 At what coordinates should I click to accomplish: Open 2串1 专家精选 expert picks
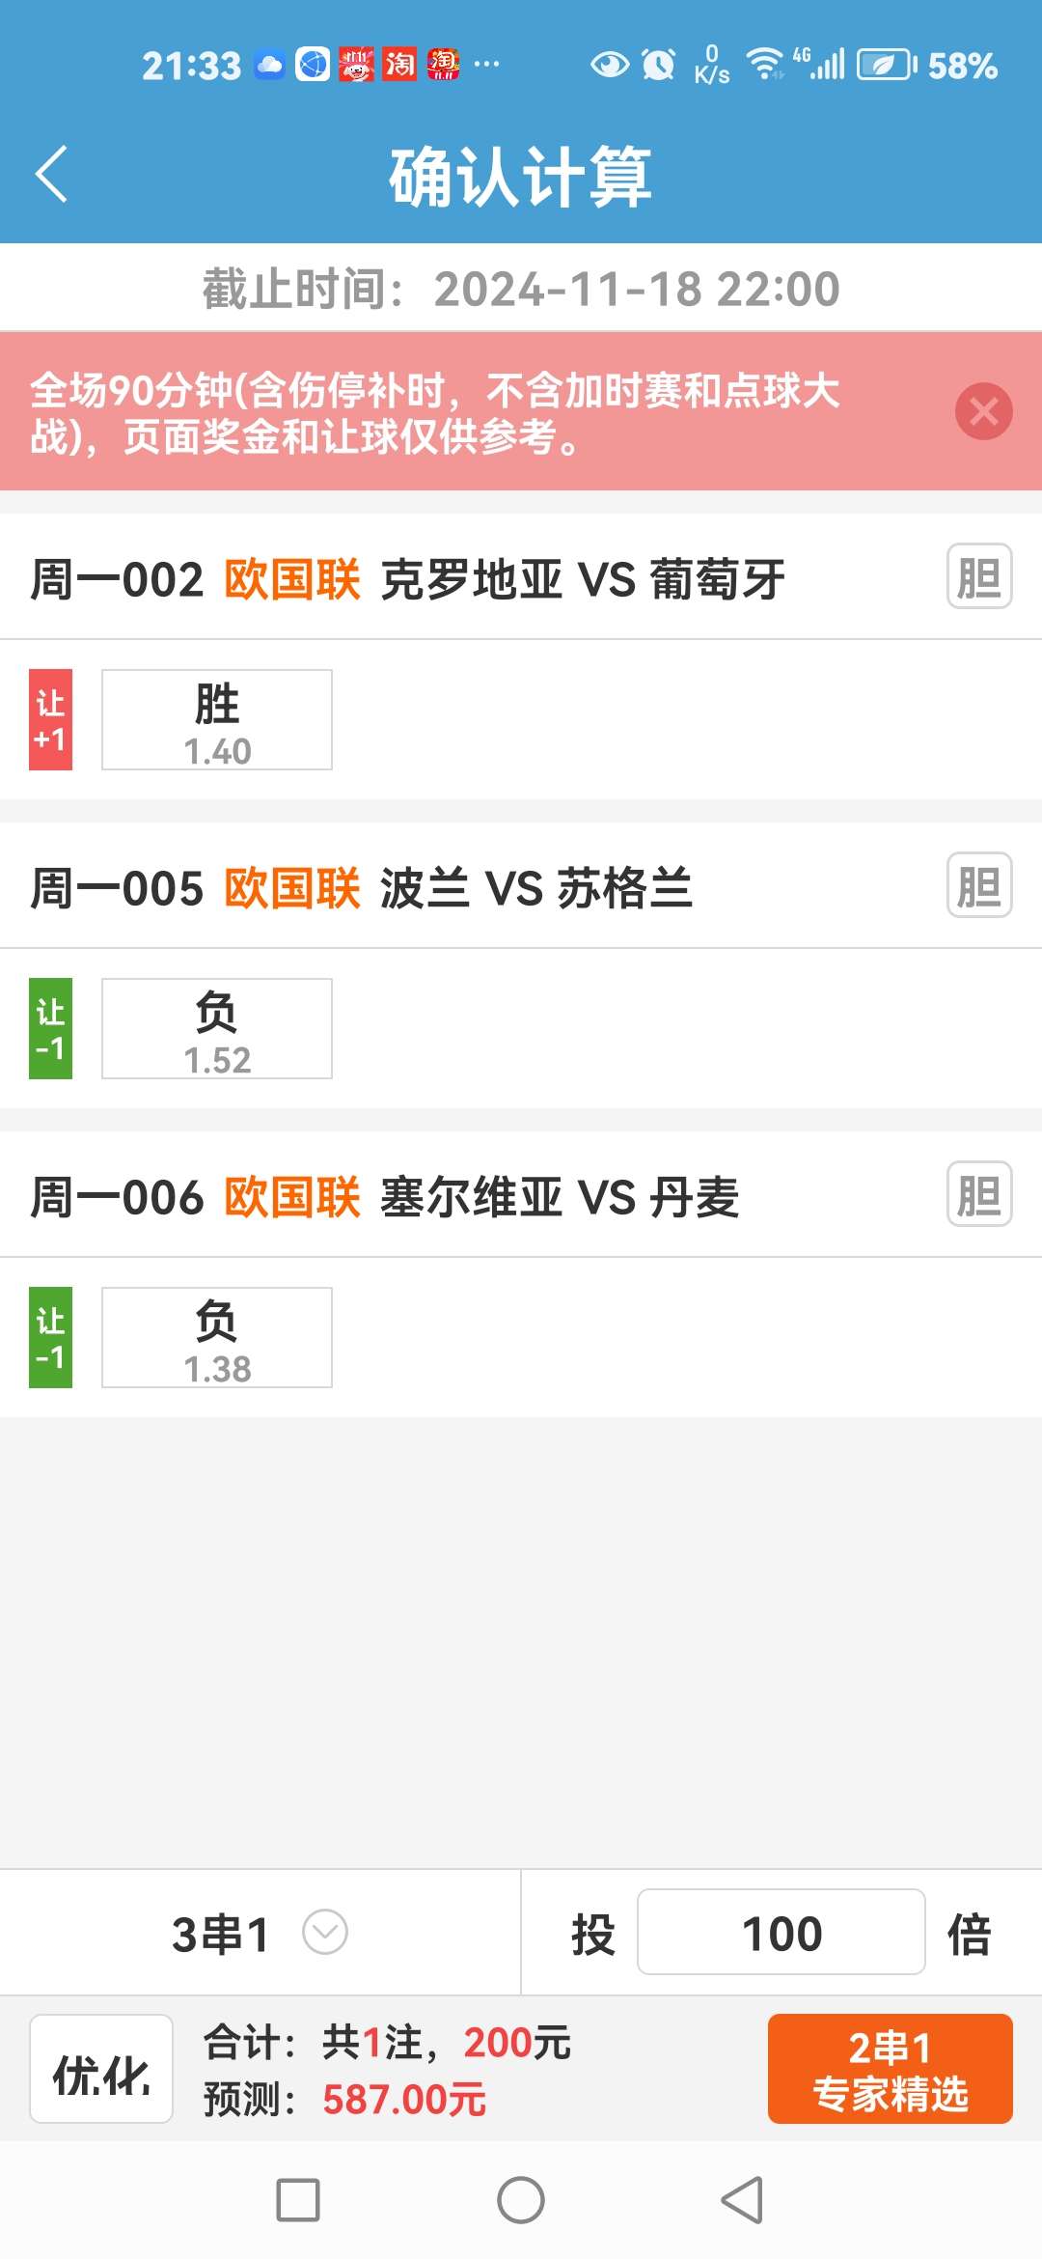coord(891,2069)
